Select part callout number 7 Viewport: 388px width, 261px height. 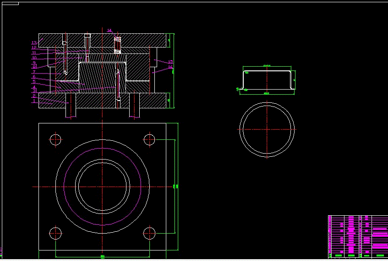[34, 72]
